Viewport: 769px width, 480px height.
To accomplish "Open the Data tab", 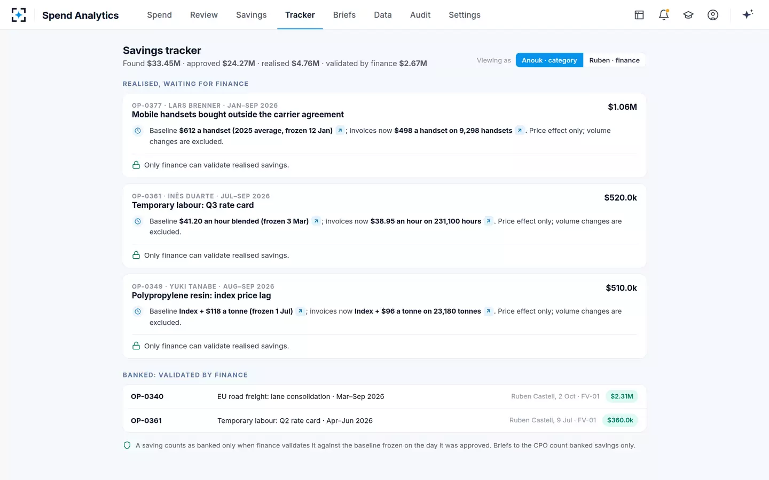I will pyautogui.click(x=383, y=15).
